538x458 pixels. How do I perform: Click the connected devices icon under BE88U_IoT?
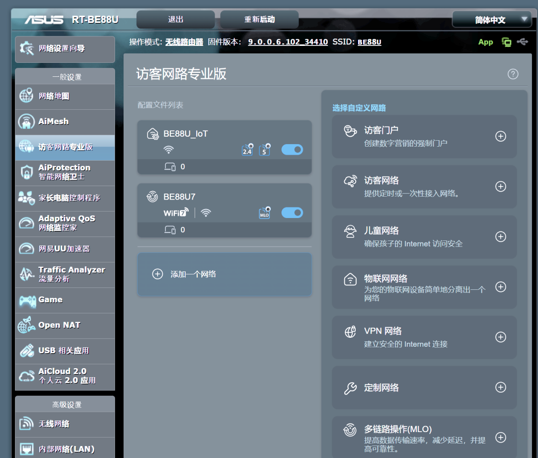click(170, 167)
